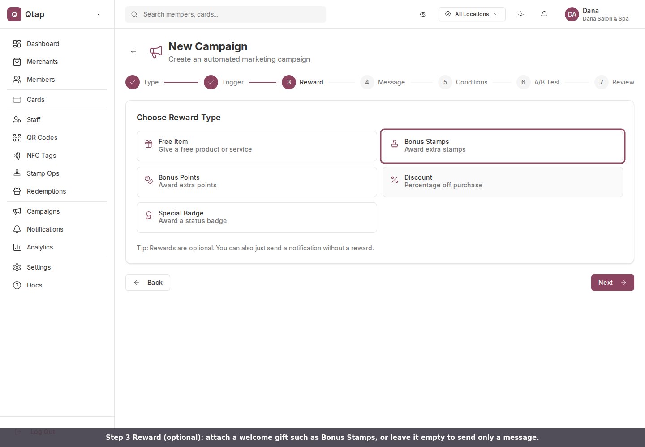Select the Discount reward option
This screenshot has width=645, height=447.
pyautogui.click(x=503, y=182)
